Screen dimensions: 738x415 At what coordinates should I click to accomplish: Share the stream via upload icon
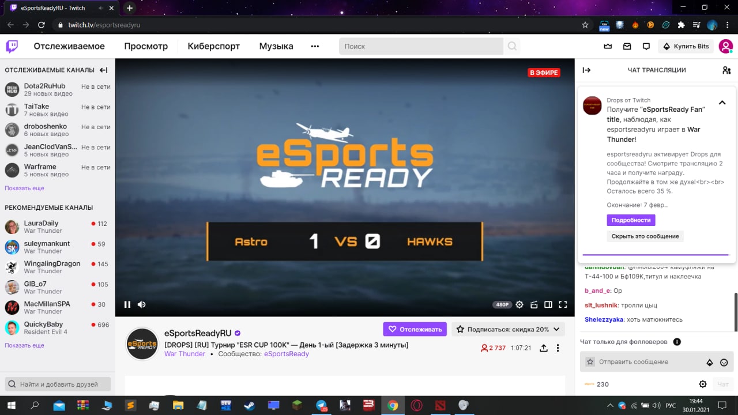(x=543, y=348)
